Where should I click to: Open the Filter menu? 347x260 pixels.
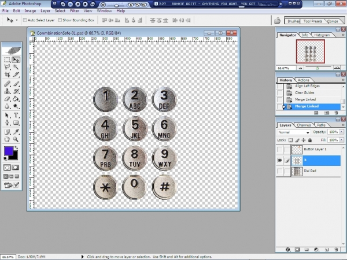pos(75,11)
